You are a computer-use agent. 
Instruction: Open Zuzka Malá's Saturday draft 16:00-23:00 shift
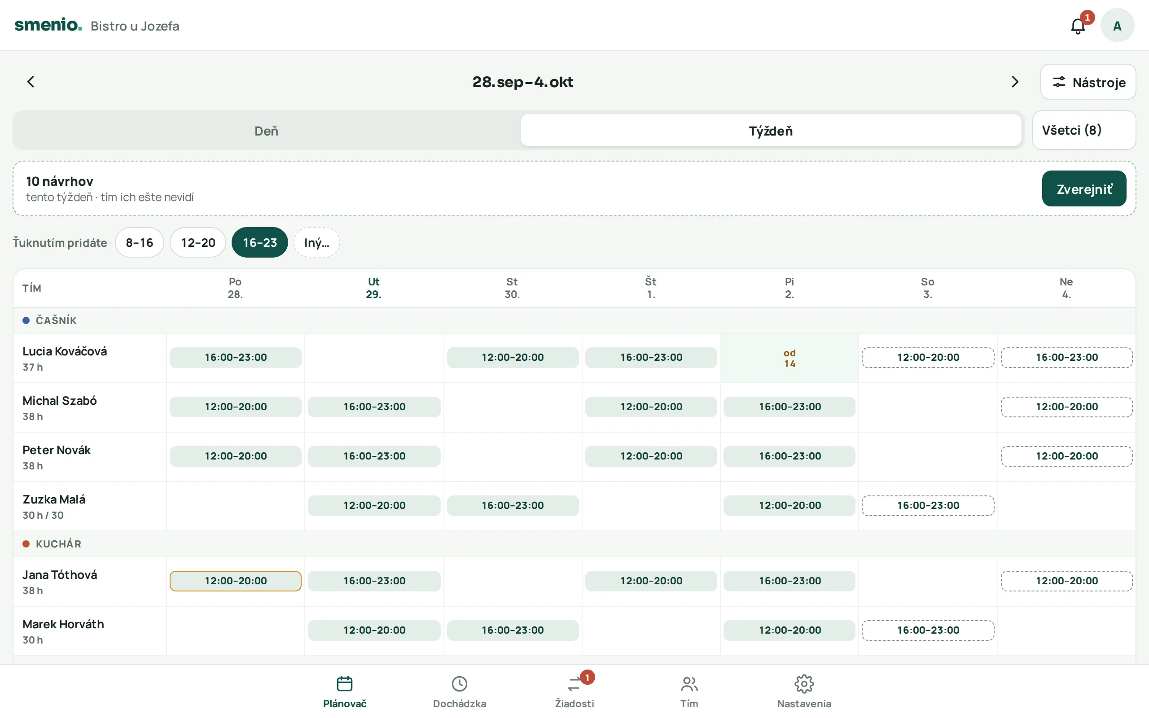point(928,506)
